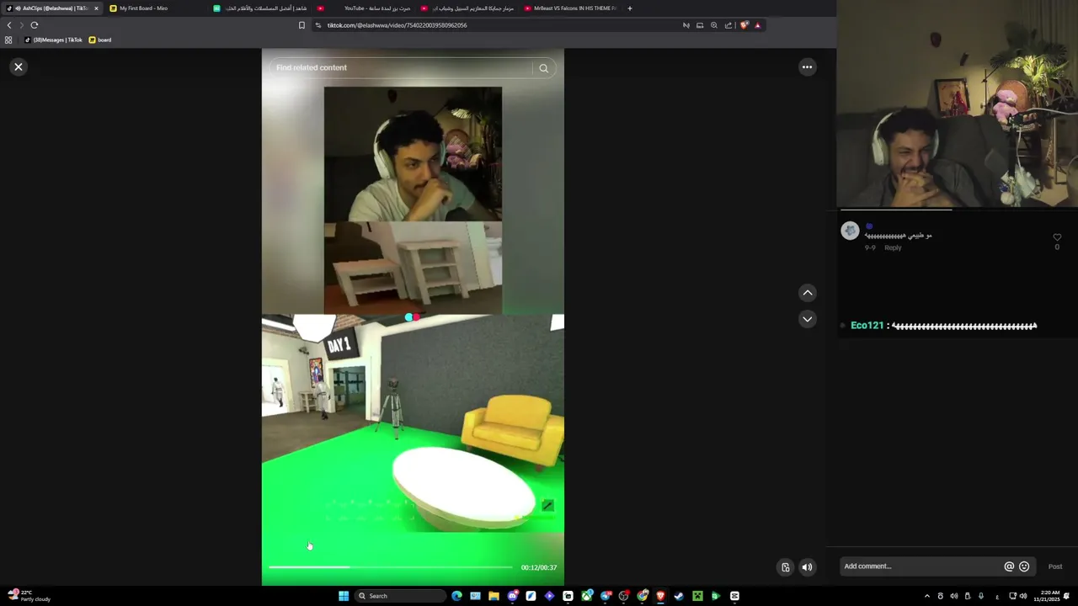This screenshot has width=1078, height=606.
Task: Open CapCut from the taskbar
Action: click(x=734, y=596)
